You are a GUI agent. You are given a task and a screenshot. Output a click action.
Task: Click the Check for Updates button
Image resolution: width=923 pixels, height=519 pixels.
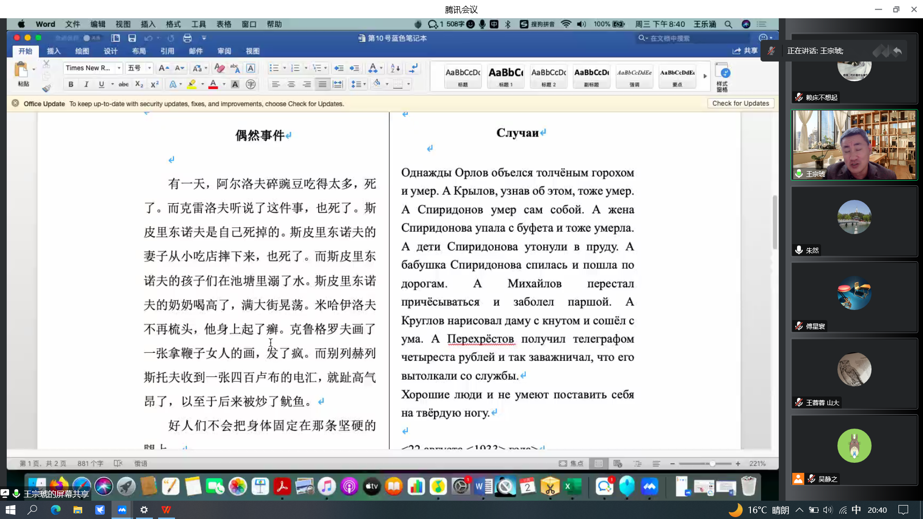pyautogui.click(x=740, y=103)
